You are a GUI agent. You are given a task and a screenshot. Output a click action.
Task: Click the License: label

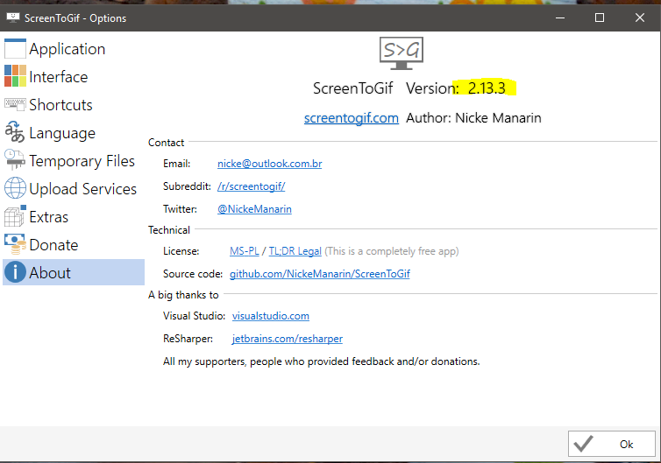point(181,251)
